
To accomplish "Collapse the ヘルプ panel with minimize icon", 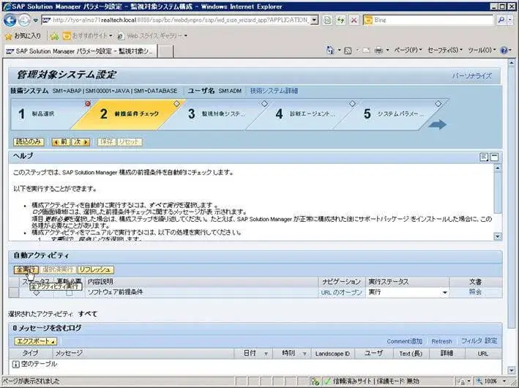I will tap(494, 157).
